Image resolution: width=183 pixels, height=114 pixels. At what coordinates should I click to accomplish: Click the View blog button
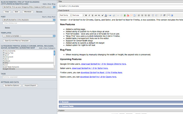tap(7, 12)
